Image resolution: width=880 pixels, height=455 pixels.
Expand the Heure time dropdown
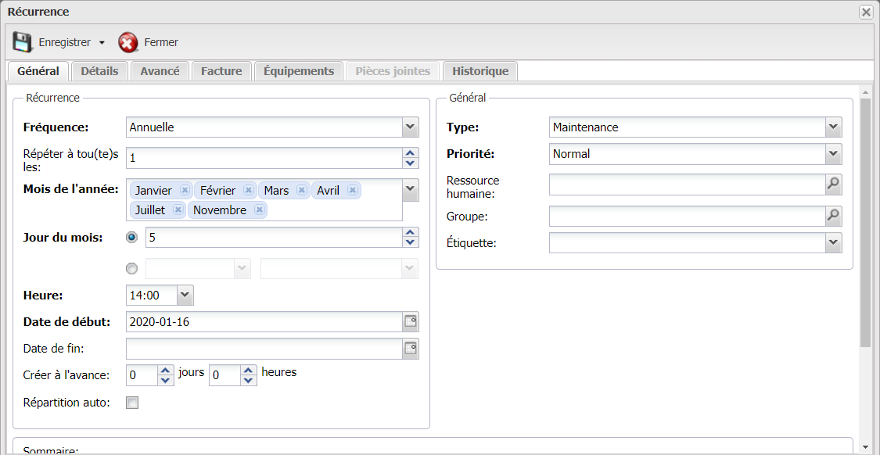[x=185, y=295]
